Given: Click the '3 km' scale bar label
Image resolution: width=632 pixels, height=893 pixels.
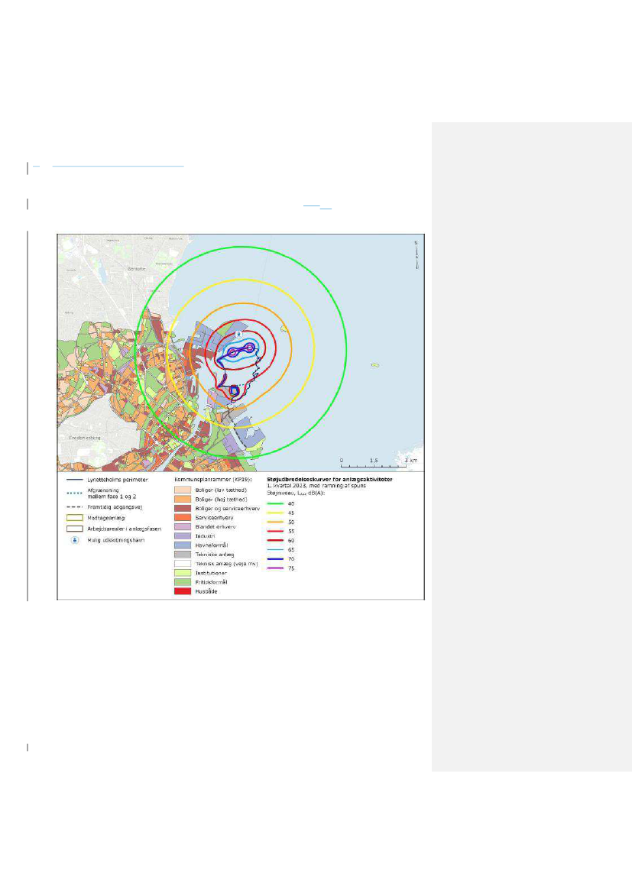Looking at the screenshot, I should pyautogui.click(x=411, y=460).
